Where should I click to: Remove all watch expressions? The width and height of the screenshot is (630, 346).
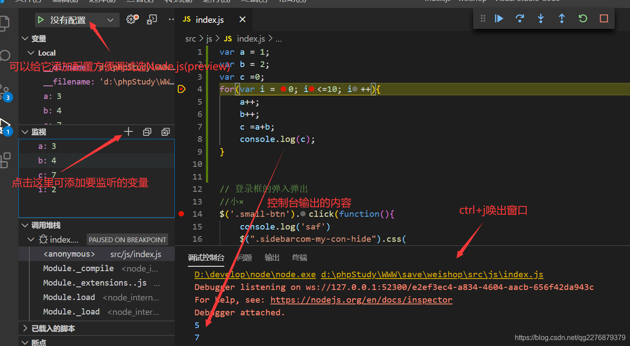pyautogui.click(x=166, y=132)
